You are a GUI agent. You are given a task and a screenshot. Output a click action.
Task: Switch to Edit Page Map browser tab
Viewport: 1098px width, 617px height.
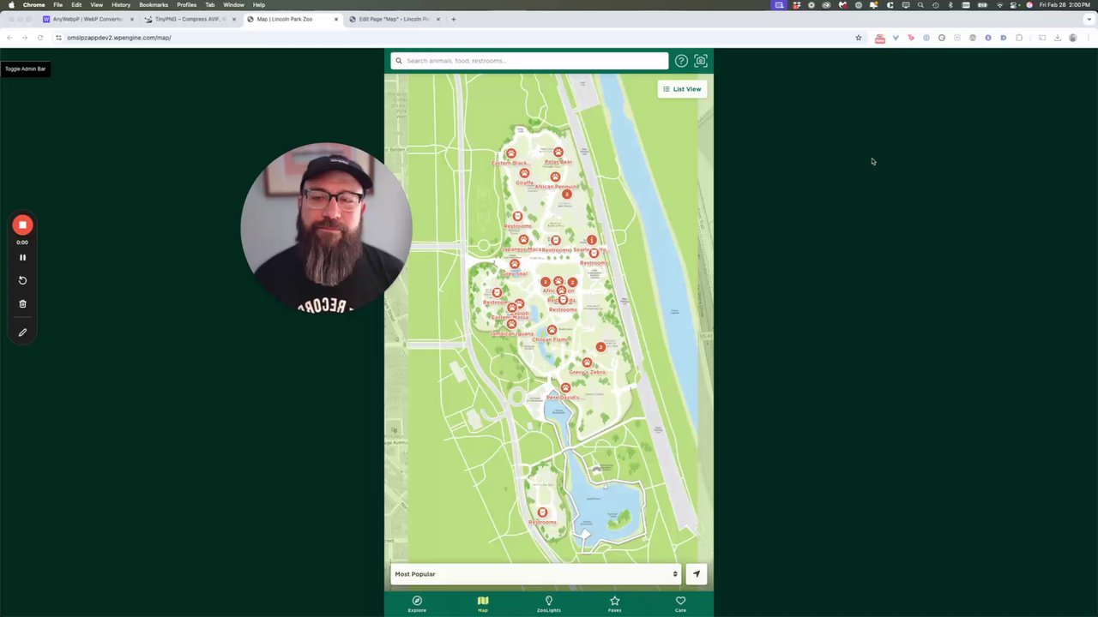click(x=394, y=19)
